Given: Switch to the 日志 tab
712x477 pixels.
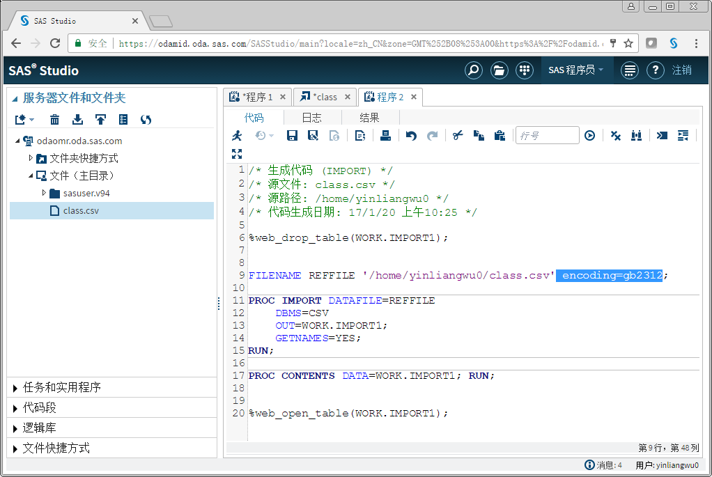Looking at the screenshot, I should click(311, 116).
